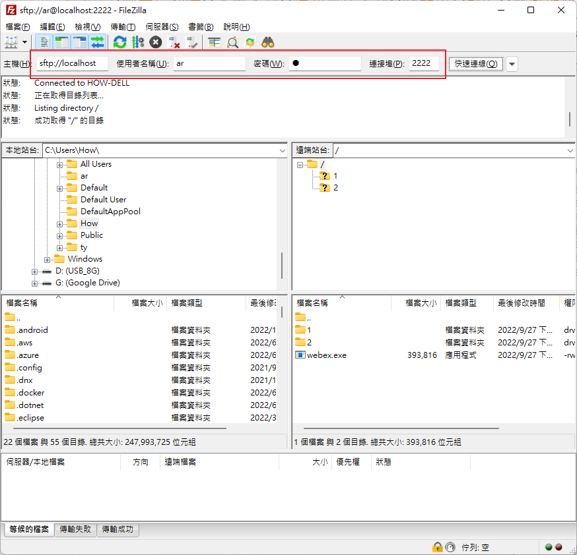Open Site Manager dropdown arrow
This screenshot has height=555, width=577.
24,42
